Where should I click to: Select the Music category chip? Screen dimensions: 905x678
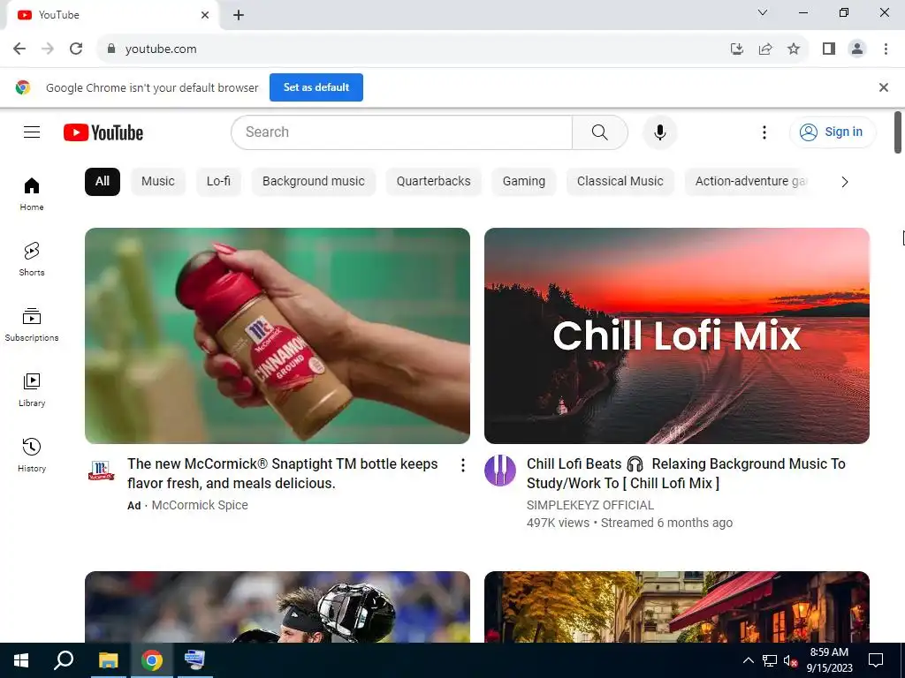click(158, 182)
